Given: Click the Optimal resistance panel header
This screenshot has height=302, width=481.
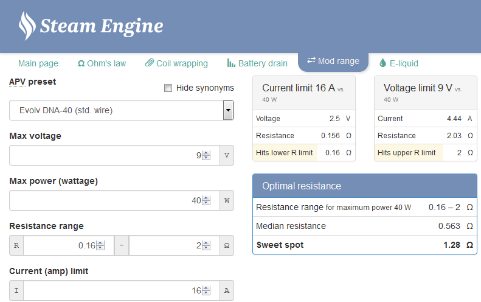Looking at the screenshot, I should [365, 186].
